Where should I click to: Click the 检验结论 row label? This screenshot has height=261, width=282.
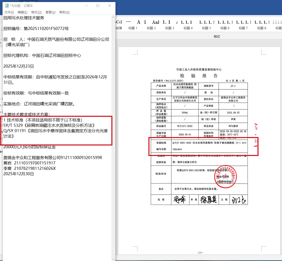161,174
